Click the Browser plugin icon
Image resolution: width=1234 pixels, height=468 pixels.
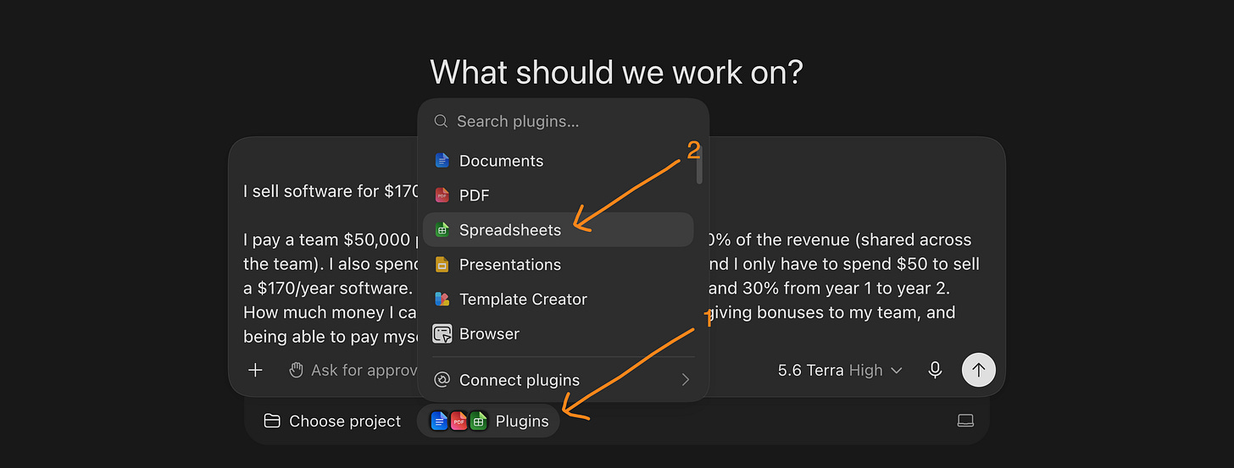coord(442,334)
